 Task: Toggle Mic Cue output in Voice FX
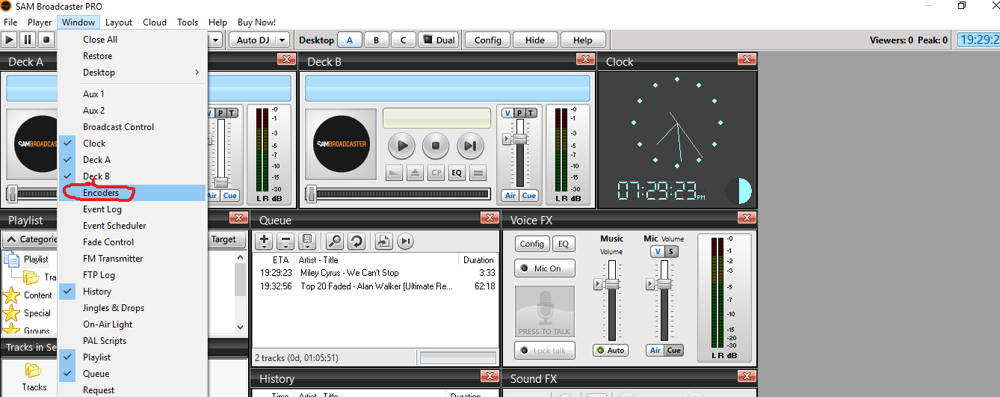click(674, 350)
